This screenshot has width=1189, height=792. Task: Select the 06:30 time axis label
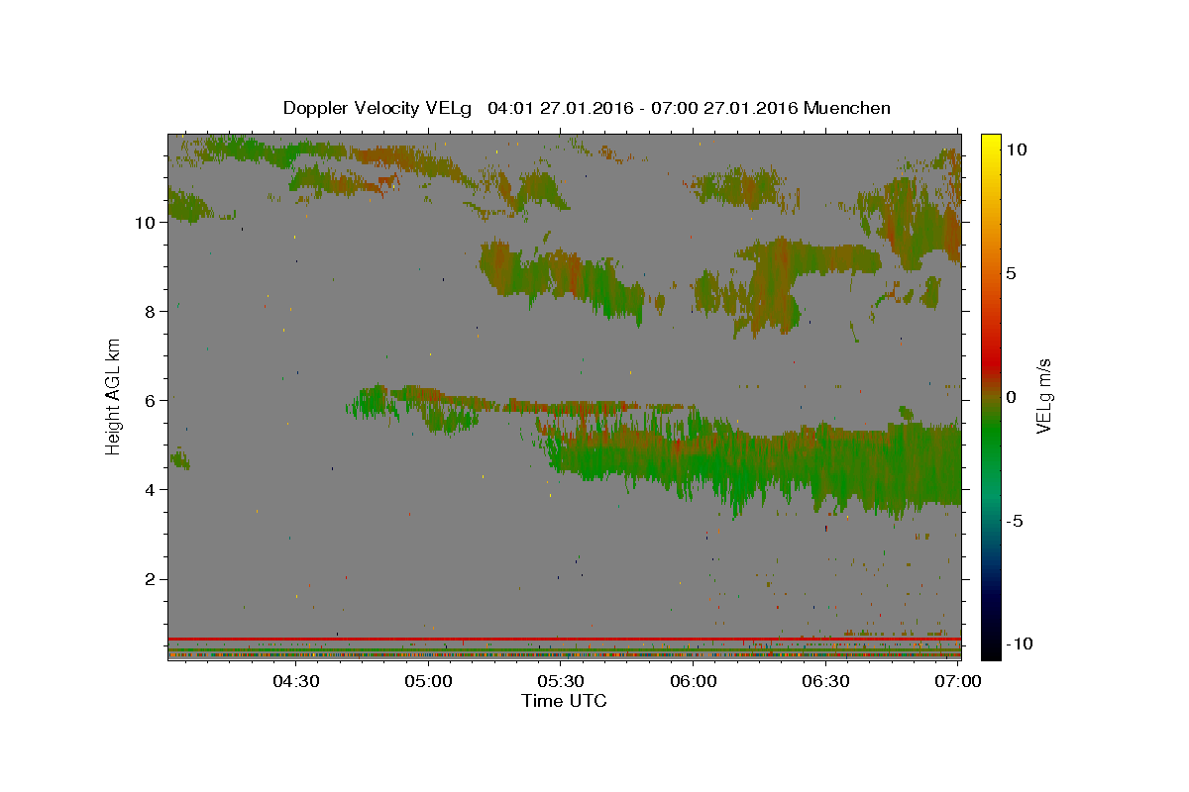pyautogui.click(x=826, y=681)
